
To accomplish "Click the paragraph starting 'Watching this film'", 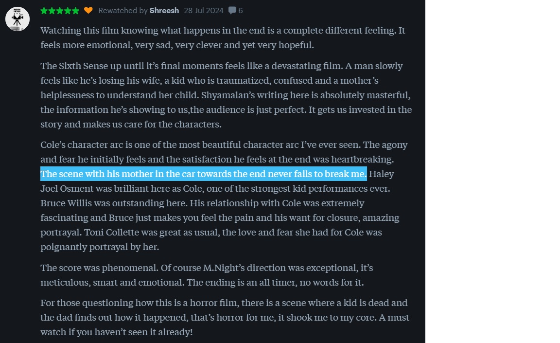I will point(223,37).
